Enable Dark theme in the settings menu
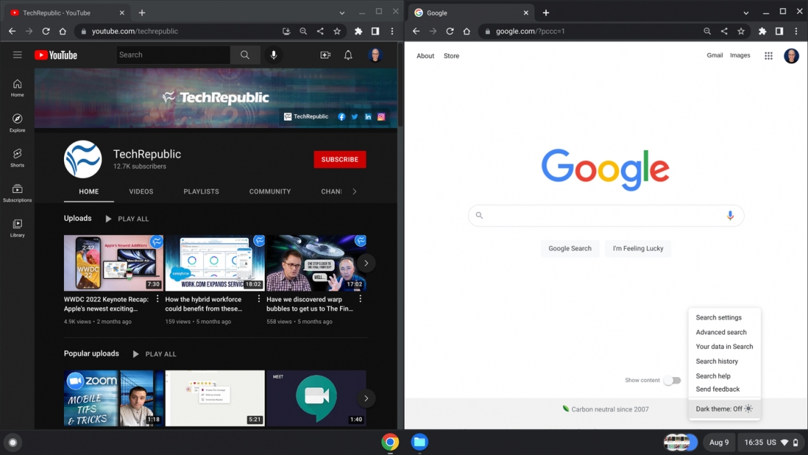The width and height of the screenshot is (808, 455). click(x=724, y=408)
